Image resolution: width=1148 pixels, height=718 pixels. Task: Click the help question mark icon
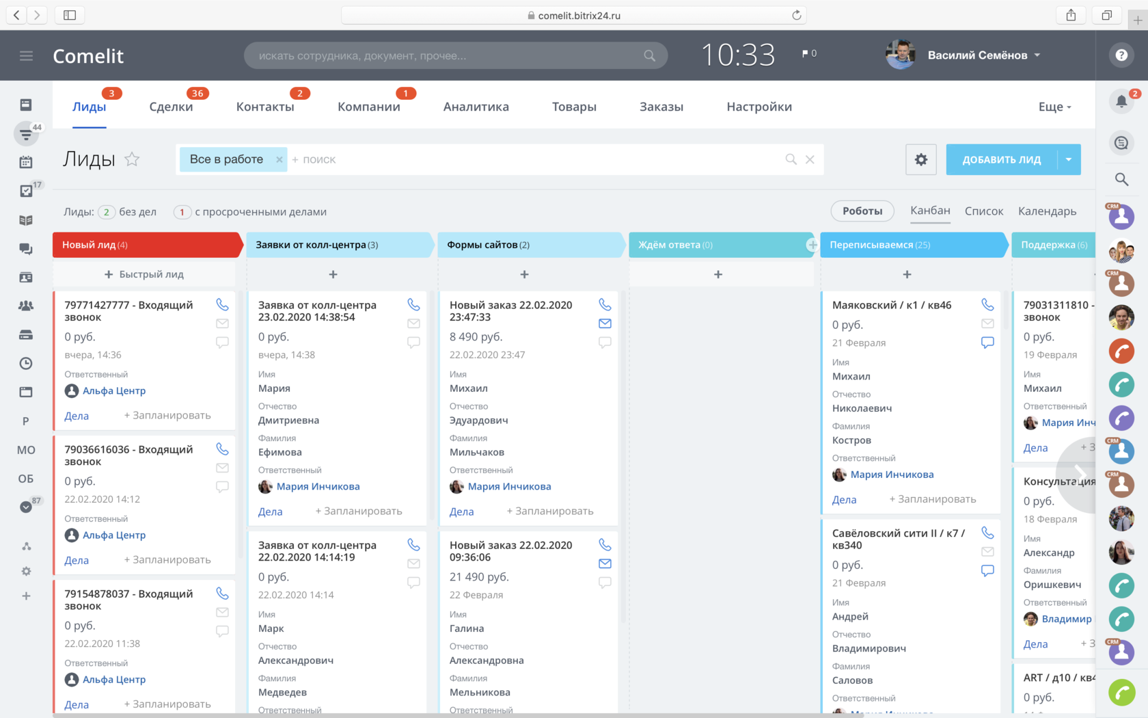[1121, 55]
